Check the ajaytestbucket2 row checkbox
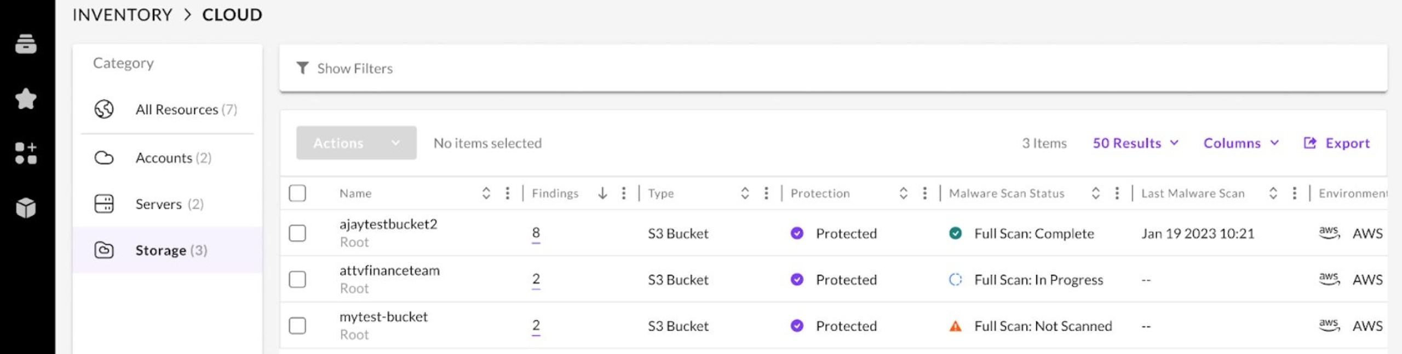 [297, 233]
